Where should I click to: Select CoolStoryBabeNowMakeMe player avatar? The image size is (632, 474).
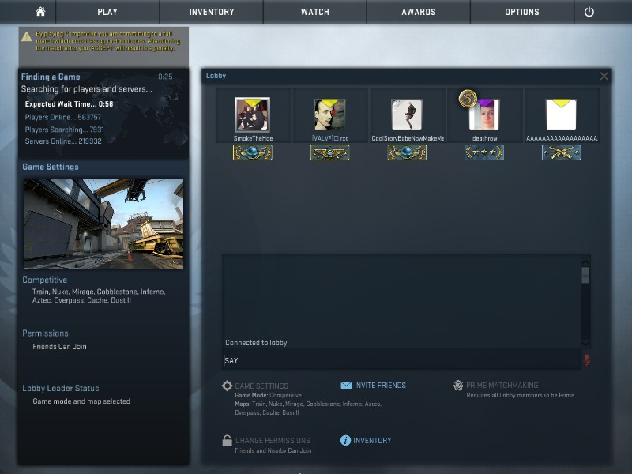(x=407, y=115)
